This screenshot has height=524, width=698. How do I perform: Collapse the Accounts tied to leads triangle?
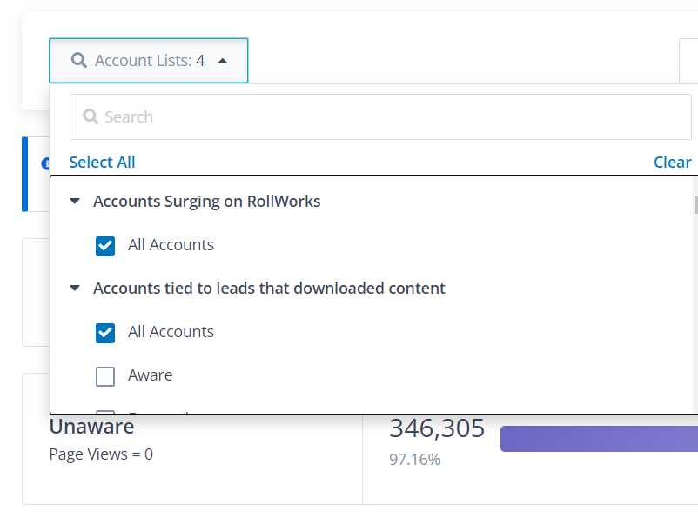(x=75, y=289)
